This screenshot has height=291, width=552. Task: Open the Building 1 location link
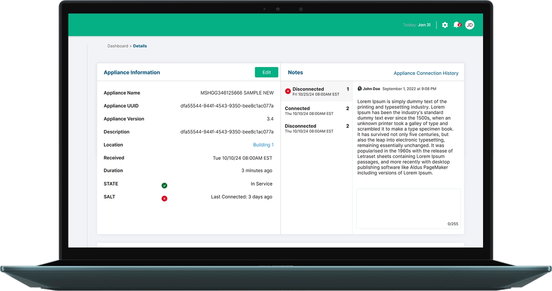pos(263,145)
